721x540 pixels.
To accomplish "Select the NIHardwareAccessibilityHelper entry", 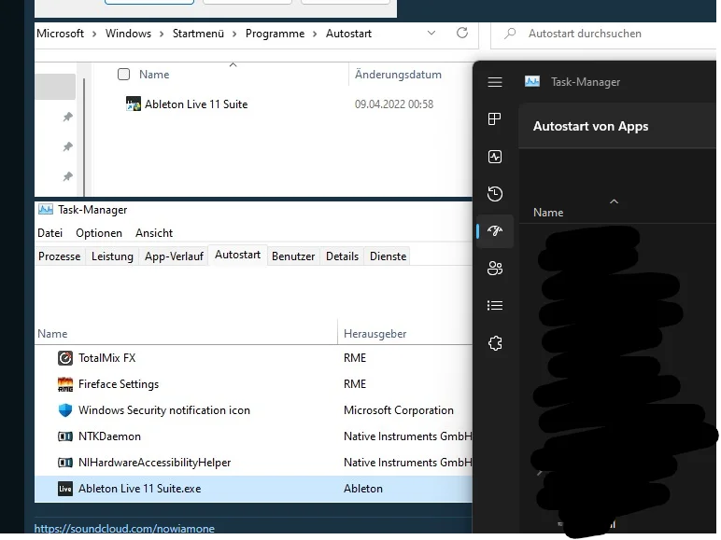I will click(253, 463).
